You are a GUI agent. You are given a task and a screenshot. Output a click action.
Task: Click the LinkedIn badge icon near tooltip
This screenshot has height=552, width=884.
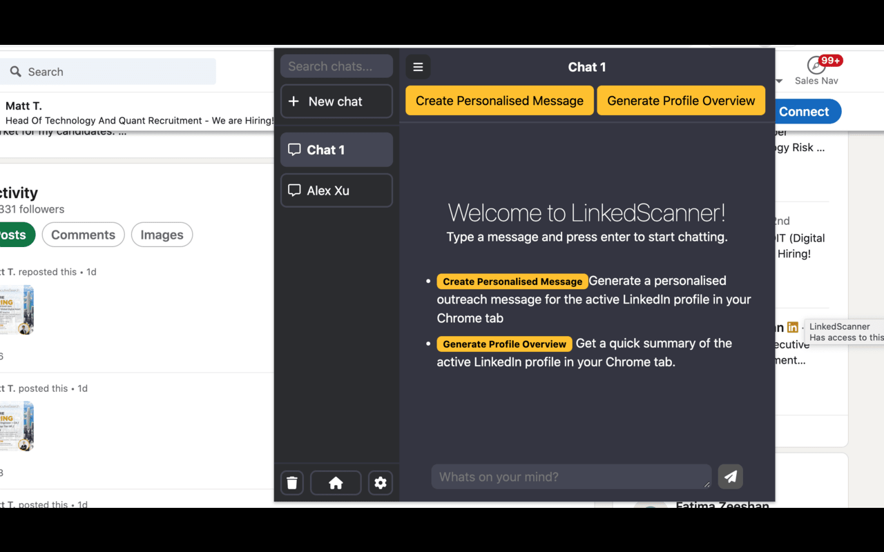793,327
